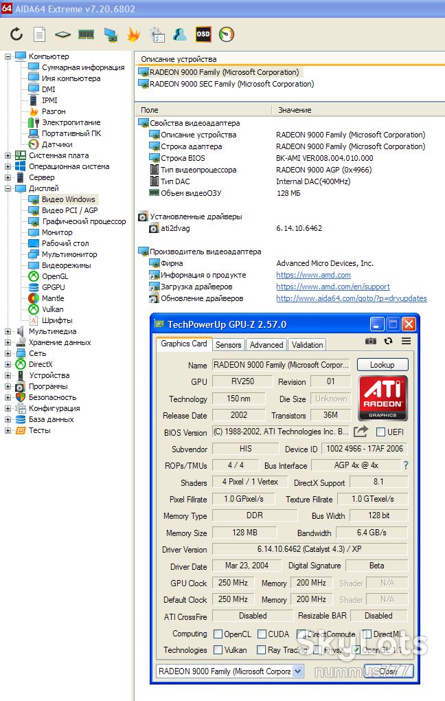Click the network computer toolbar icon
Screen dimensions: 445x701
(x=111, y=34)
